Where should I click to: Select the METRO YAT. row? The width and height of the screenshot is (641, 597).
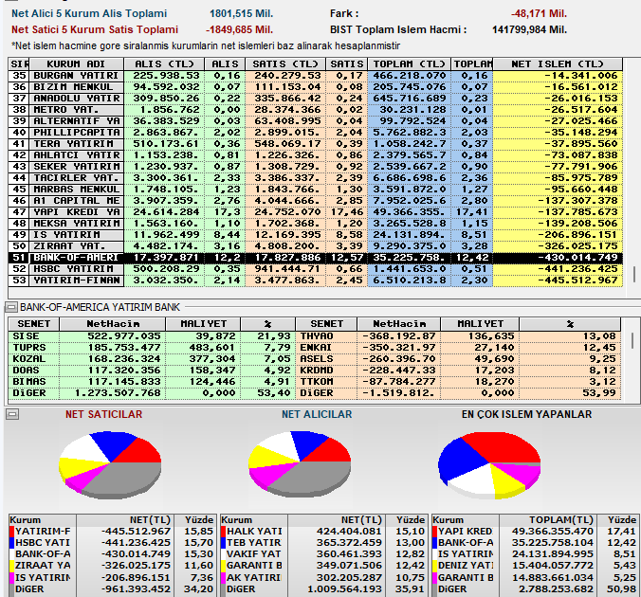(x=315, y=110)
